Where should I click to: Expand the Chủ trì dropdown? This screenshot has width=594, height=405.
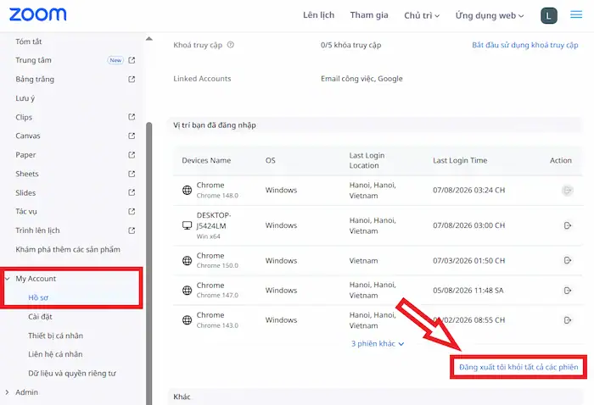(422, 15)
